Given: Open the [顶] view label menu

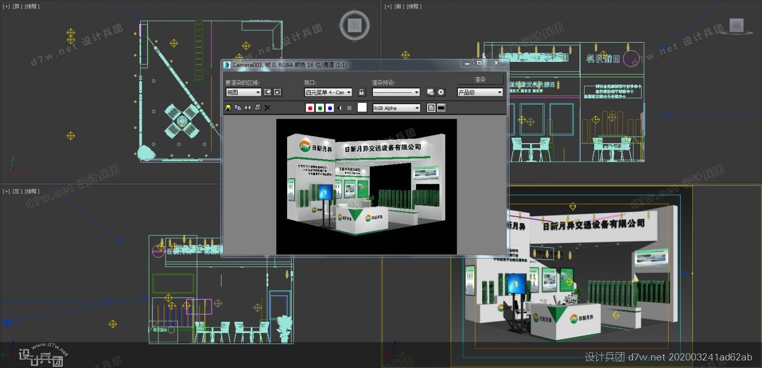Looking at the screenshot, I should [x=17, y=7].
